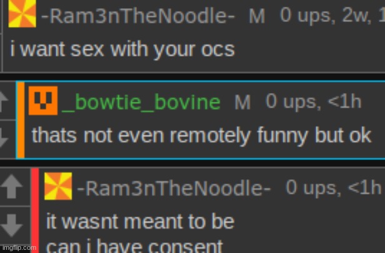This screenshot has height=253, width=385.
Task: Upvote the bottom -Ram3nTheNoodle- comment
Action: click(11, 186)
